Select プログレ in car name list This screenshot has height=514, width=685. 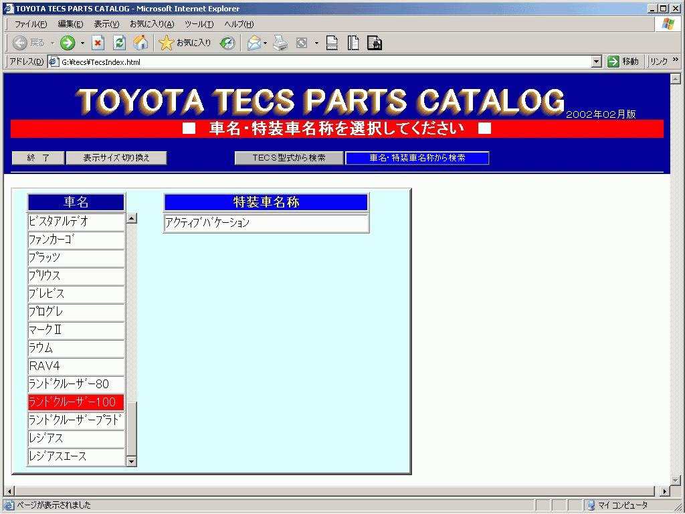[76, 312]
